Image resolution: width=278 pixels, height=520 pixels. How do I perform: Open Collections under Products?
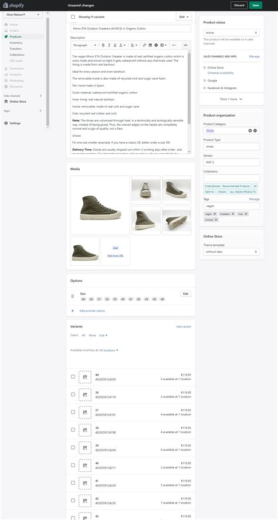coord(17,55)
